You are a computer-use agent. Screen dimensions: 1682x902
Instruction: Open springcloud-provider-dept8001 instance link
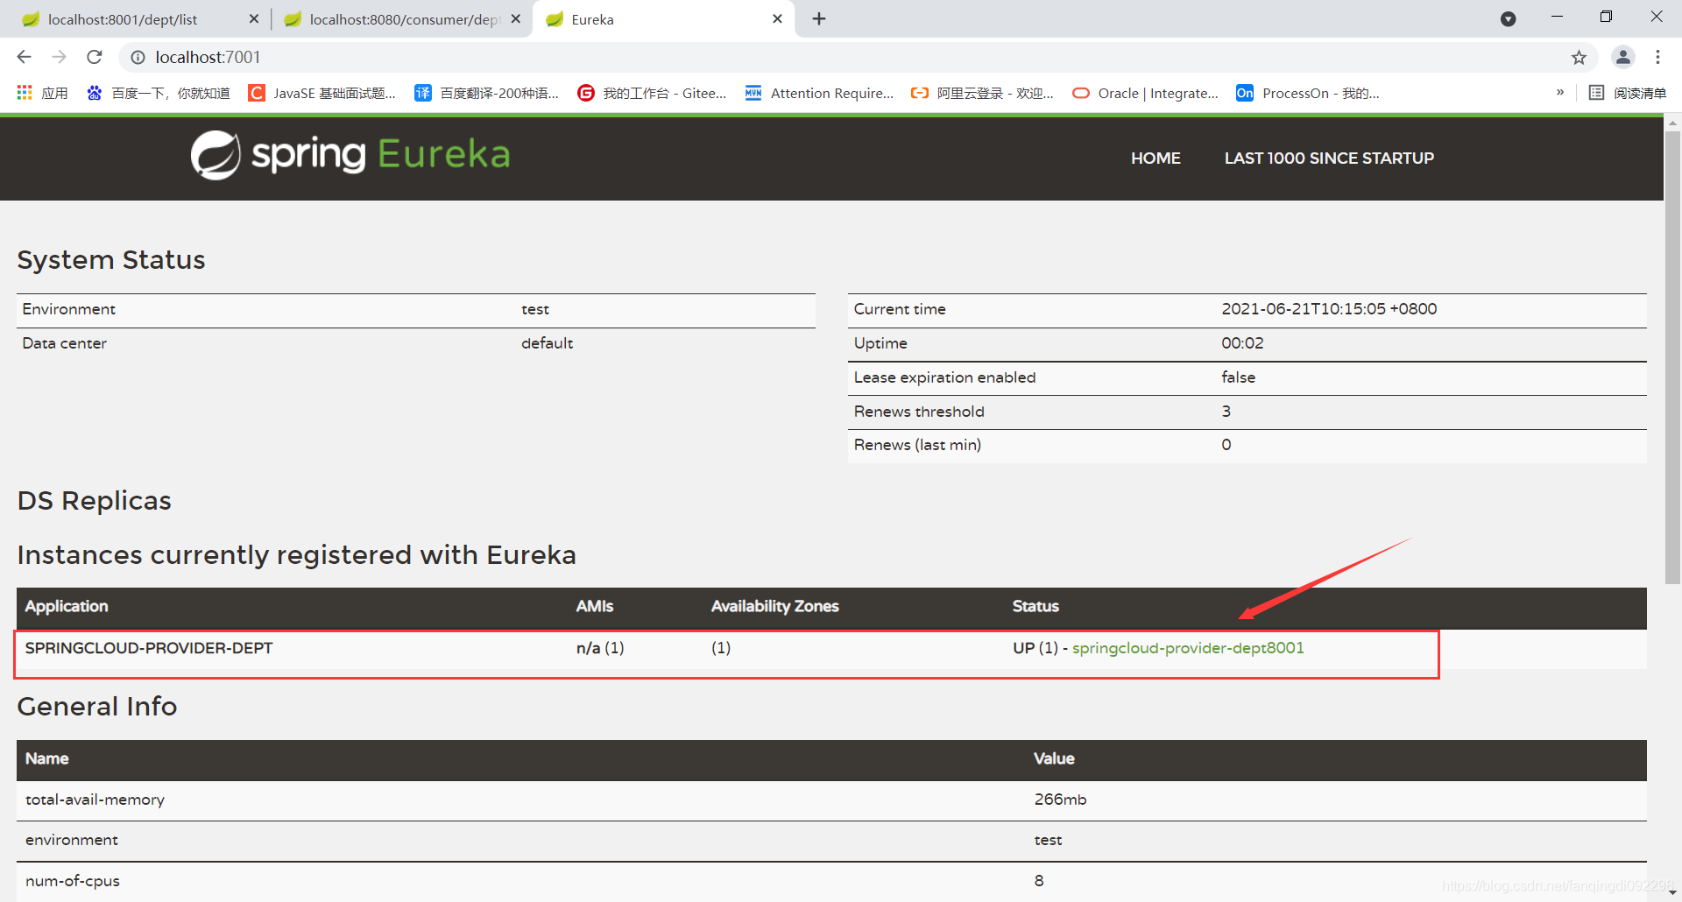[x=1188, y=648]
